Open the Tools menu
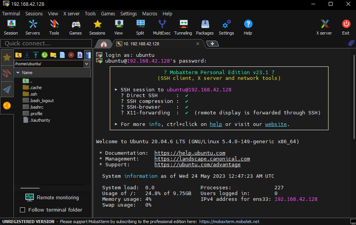This screenshot has height=225, width=356. coord(90,13)
